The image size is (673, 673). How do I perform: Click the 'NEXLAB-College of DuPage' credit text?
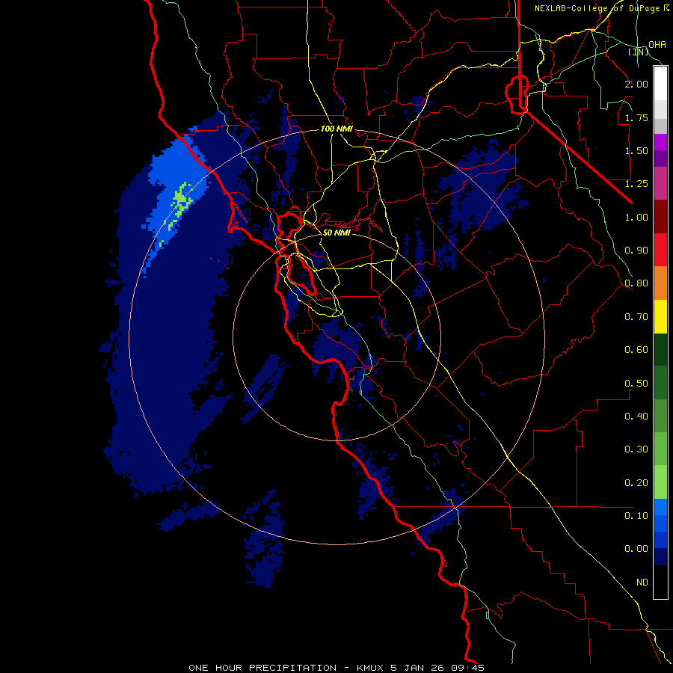(x=597, y=8)
